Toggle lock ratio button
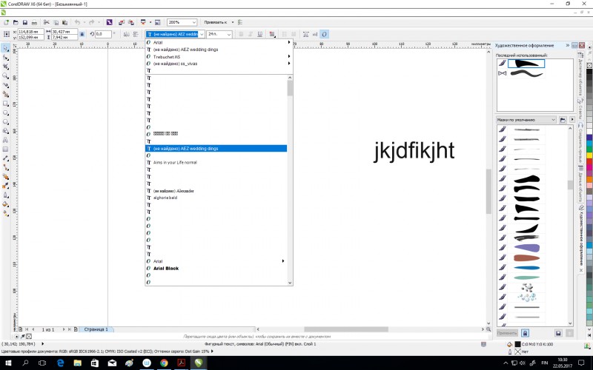Viewport: 593px width, 370px height. pos(82,34)
